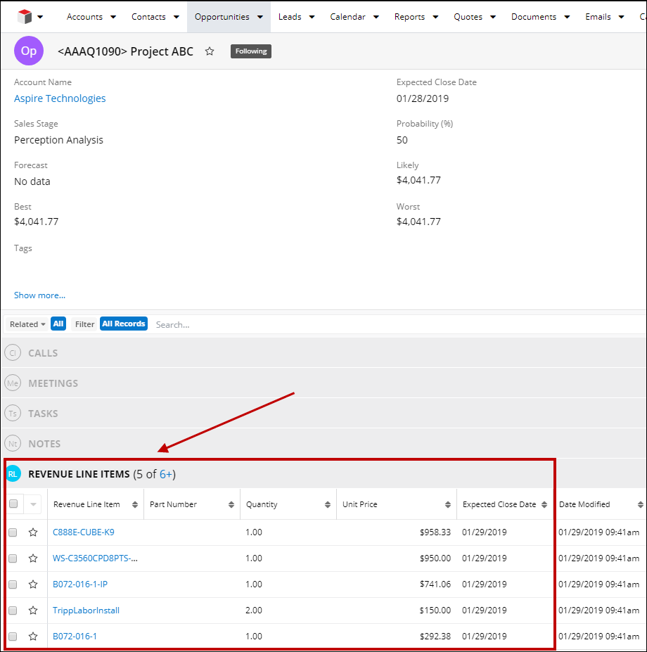Sort by Unit Price column arrows
The image size is (647, 652).
[x=448, y=505]
